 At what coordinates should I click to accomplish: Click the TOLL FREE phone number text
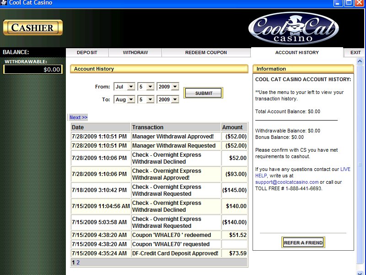(289, 189)
